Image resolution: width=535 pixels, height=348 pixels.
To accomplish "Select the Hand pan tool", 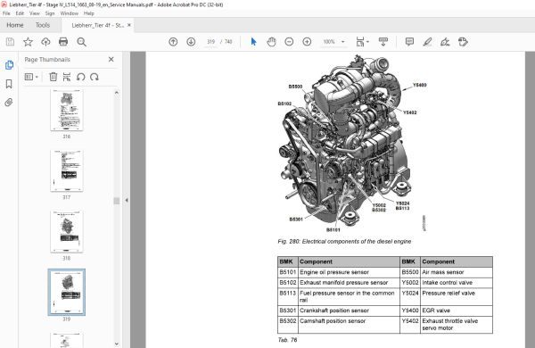I will click(271, 42).
